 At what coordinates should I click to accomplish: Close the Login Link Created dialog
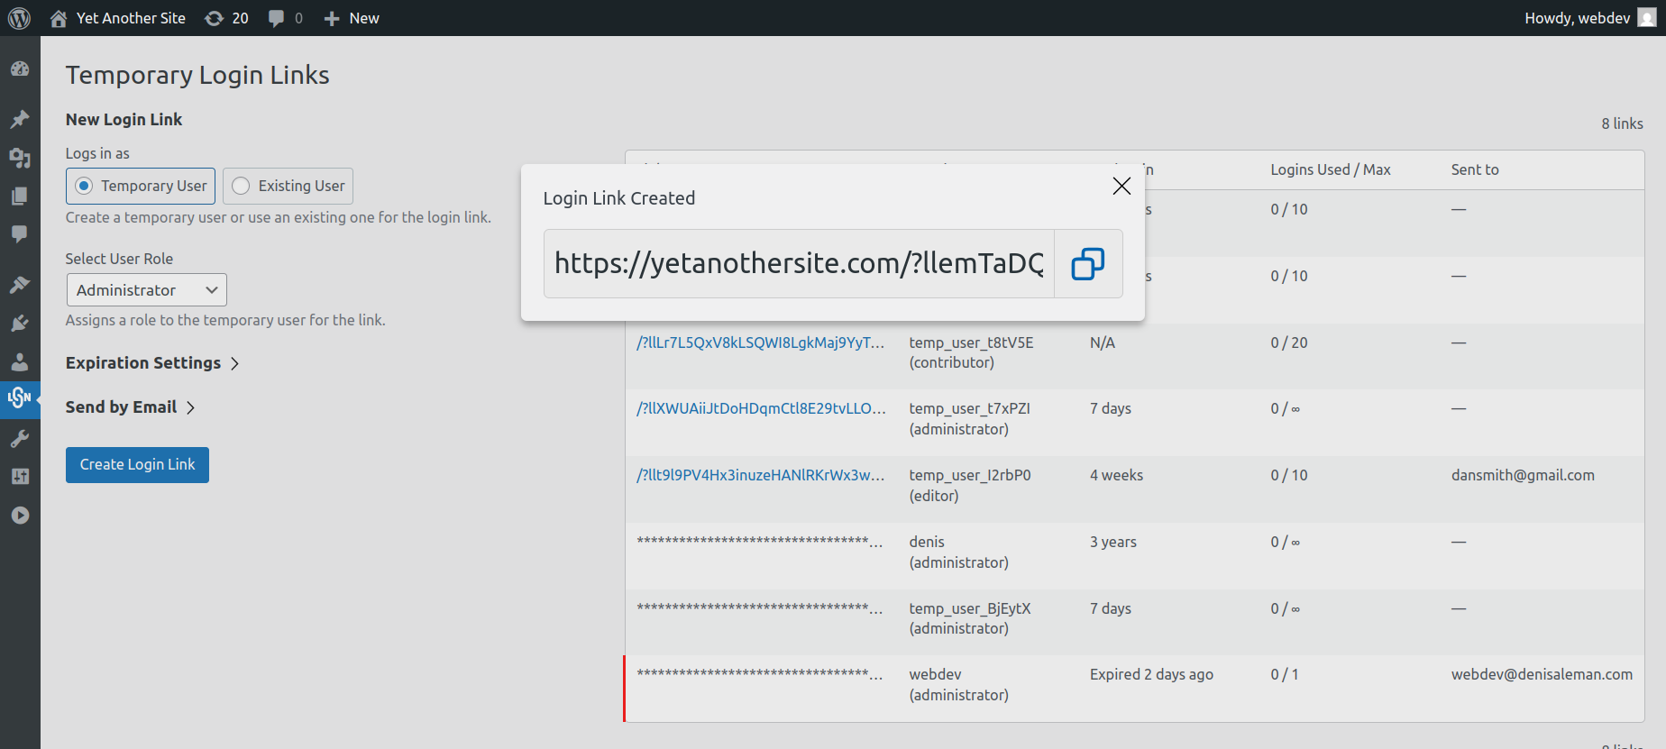pyautogui.click(x=1121, y=186)
